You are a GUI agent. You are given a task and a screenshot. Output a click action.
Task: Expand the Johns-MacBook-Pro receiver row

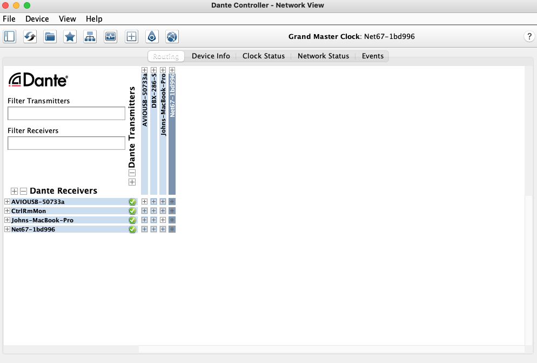point(7,220)
